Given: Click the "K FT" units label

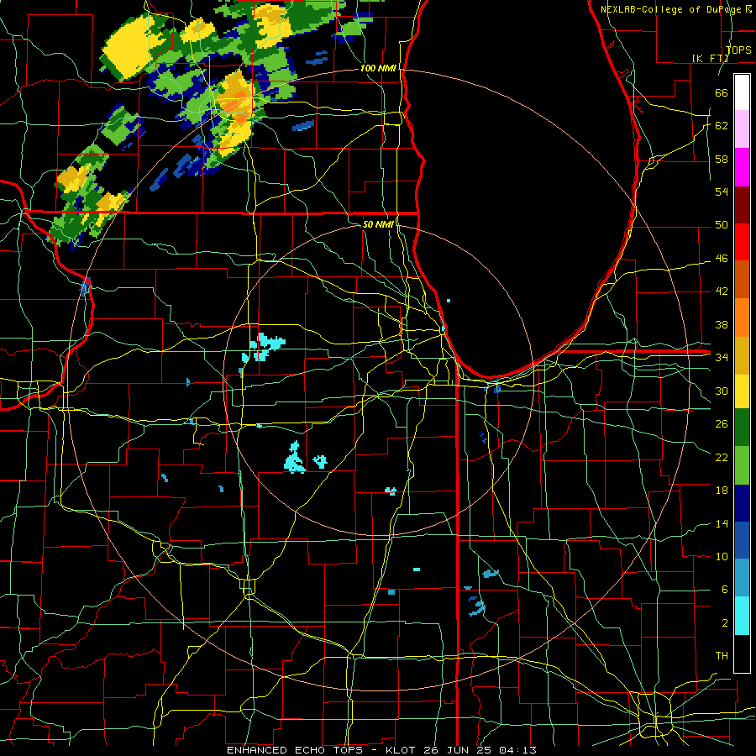Looking at the screenshot, I should coord(711,58).
